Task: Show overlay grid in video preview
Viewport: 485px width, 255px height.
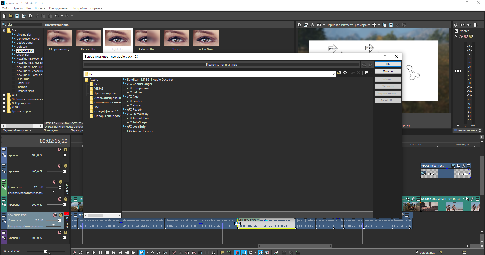Action: tap(374, 25)
